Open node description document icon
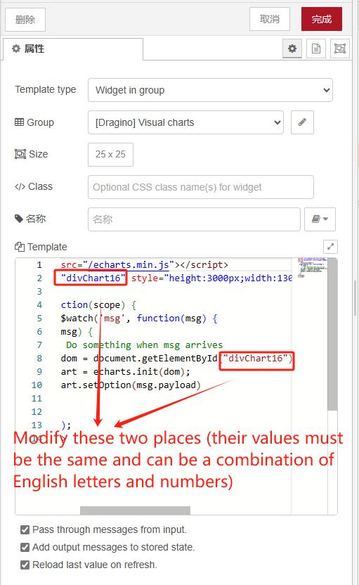Viewport: 359px width, 585px height. click(x=316, y=49)
